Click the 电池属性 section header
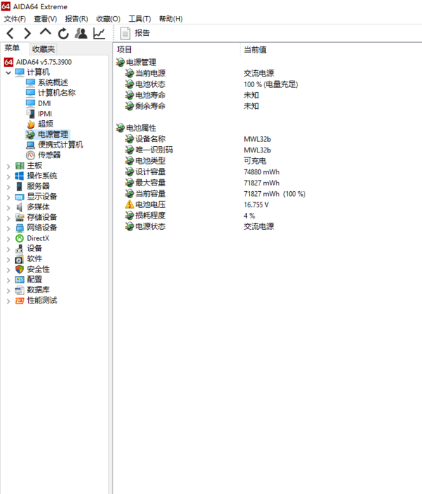Viewport: 422px width, 494px height. click(x=141, y=128)
